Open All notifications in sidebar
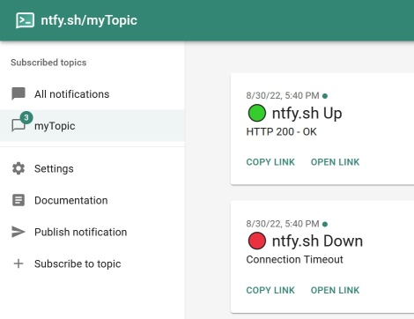This screenshot has width=414, height=319. tap(92, 94)
